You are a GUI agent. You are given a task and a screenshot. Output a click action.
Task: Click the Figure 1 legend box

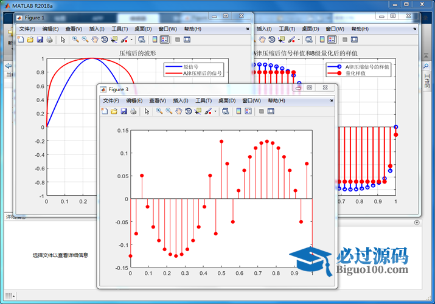coord(193,70)
